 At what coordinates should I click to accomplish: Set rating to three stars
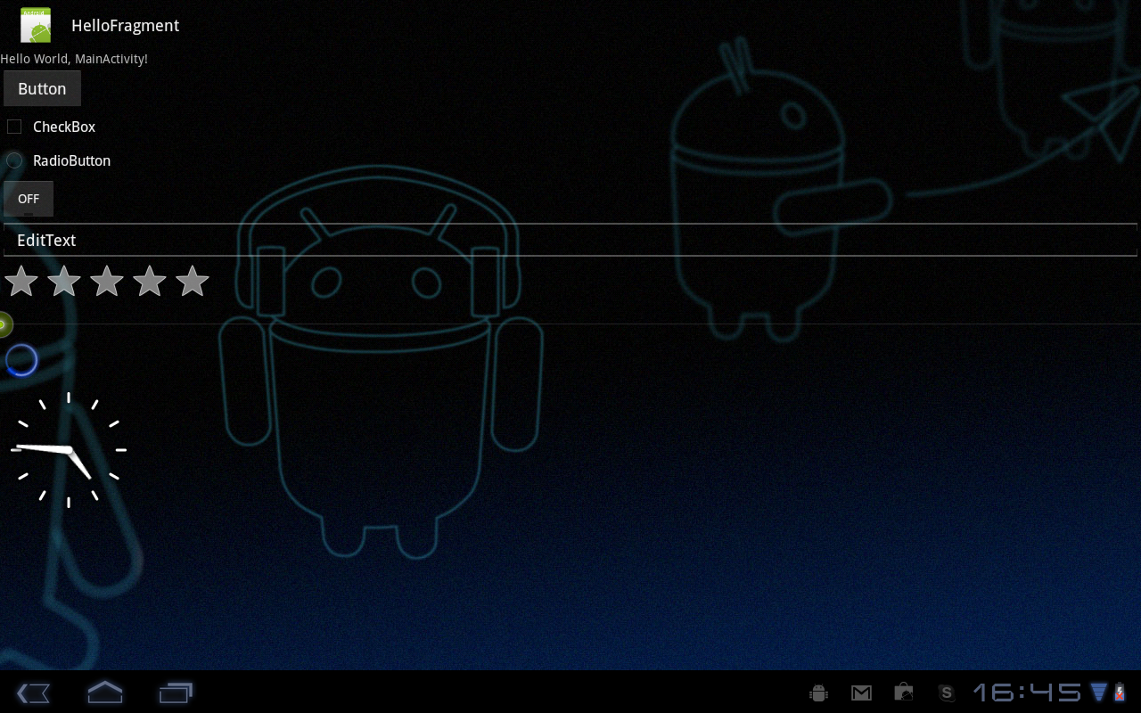(107, 282)
